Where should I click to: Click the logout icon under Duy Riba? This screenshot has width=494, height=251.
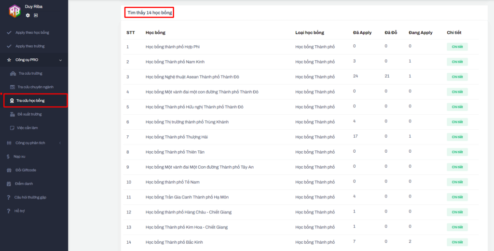coord(36,15)
